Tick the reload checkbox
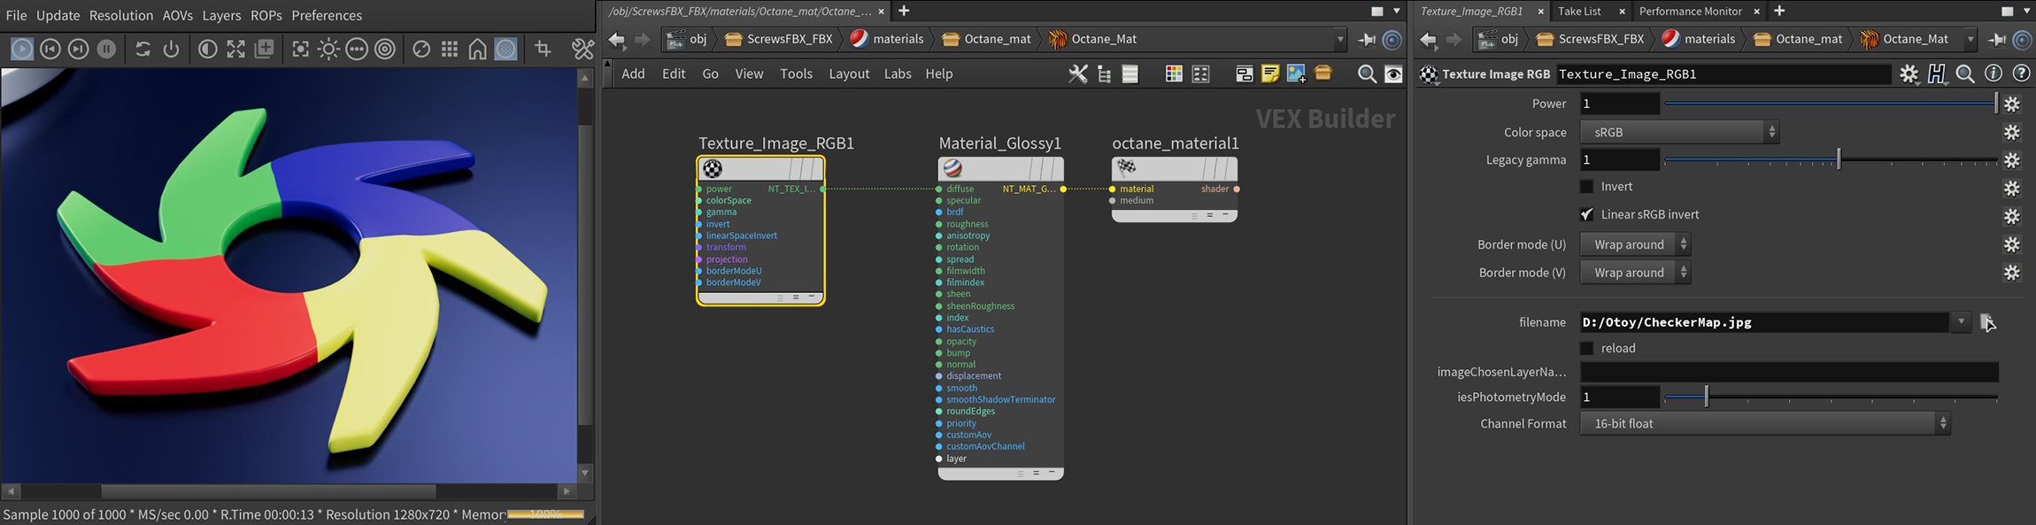 pos(1587,348)
